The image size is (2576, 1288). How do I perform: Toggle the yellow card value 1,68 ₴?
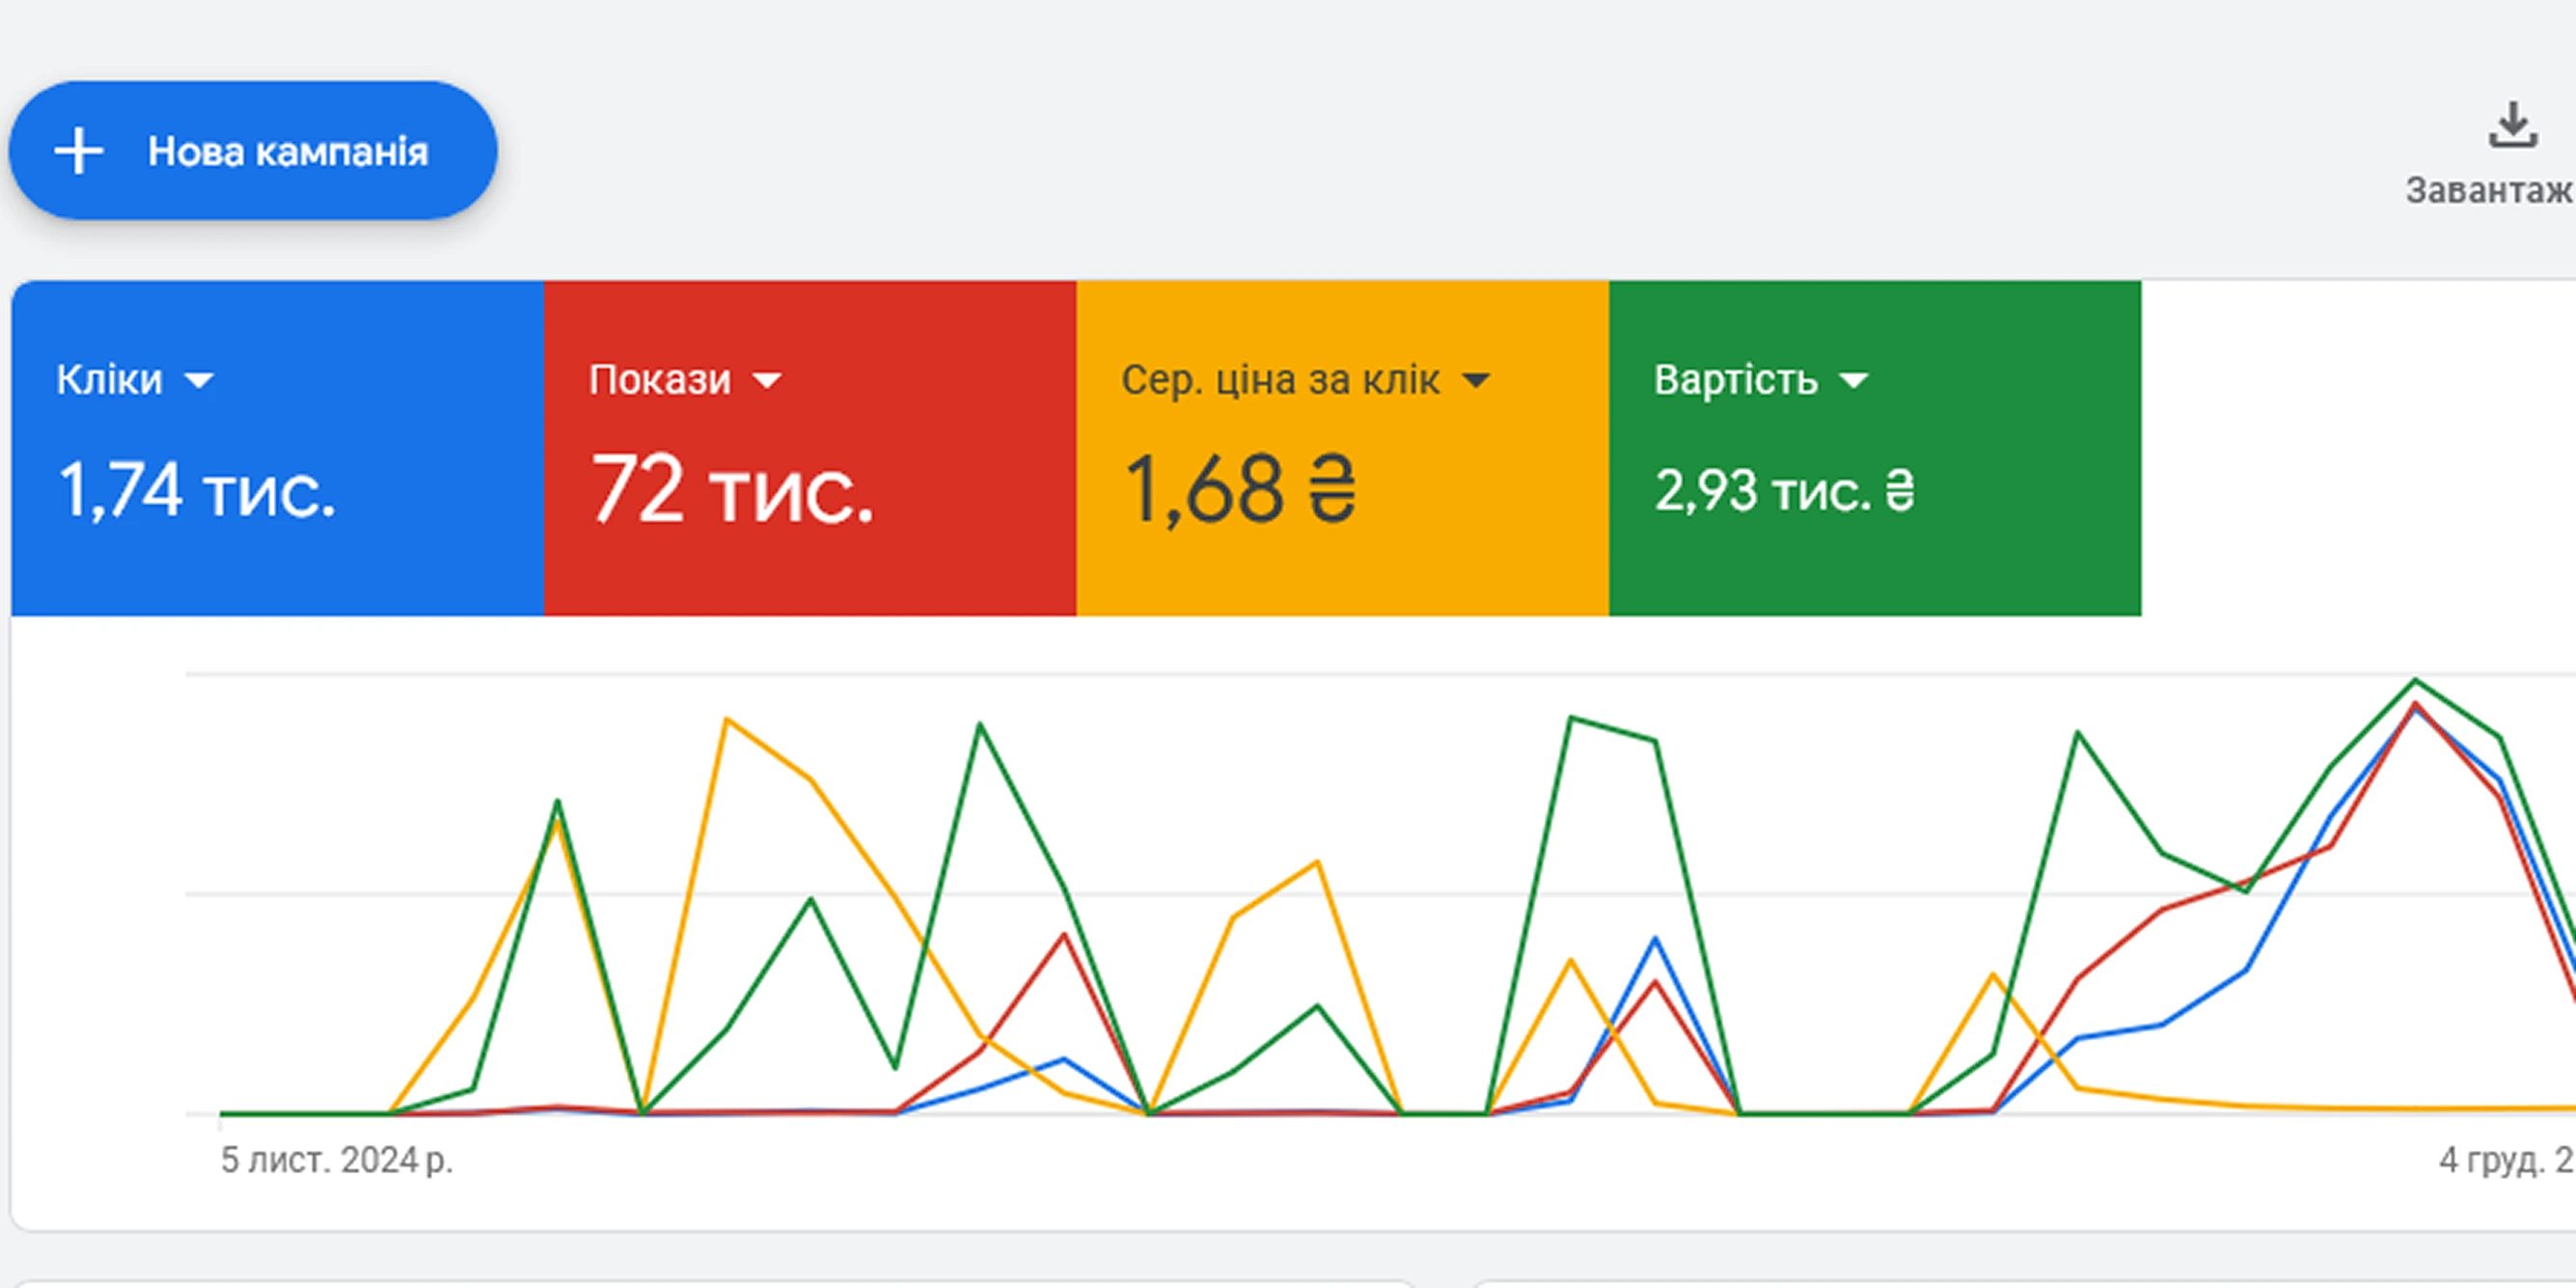point(1240,490)
